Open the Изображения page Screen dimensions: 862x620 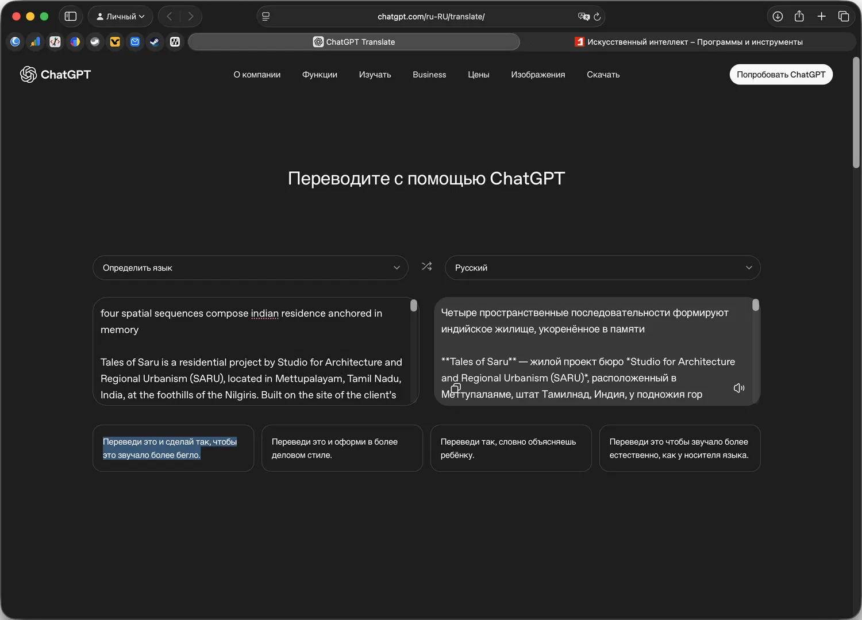point(538,75)
